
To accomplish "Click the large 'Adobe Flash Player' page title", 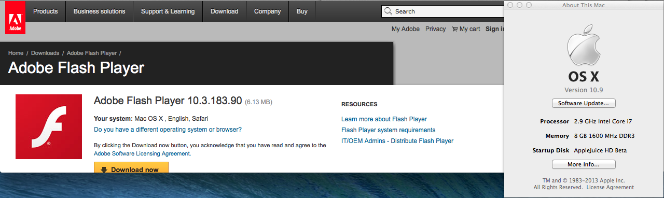I will (76, 68).
